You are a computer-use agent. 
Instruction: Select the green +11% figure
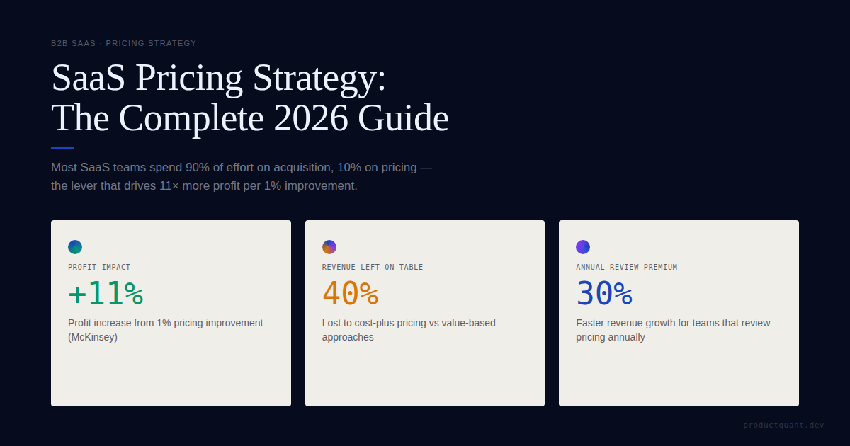point(106,294)
